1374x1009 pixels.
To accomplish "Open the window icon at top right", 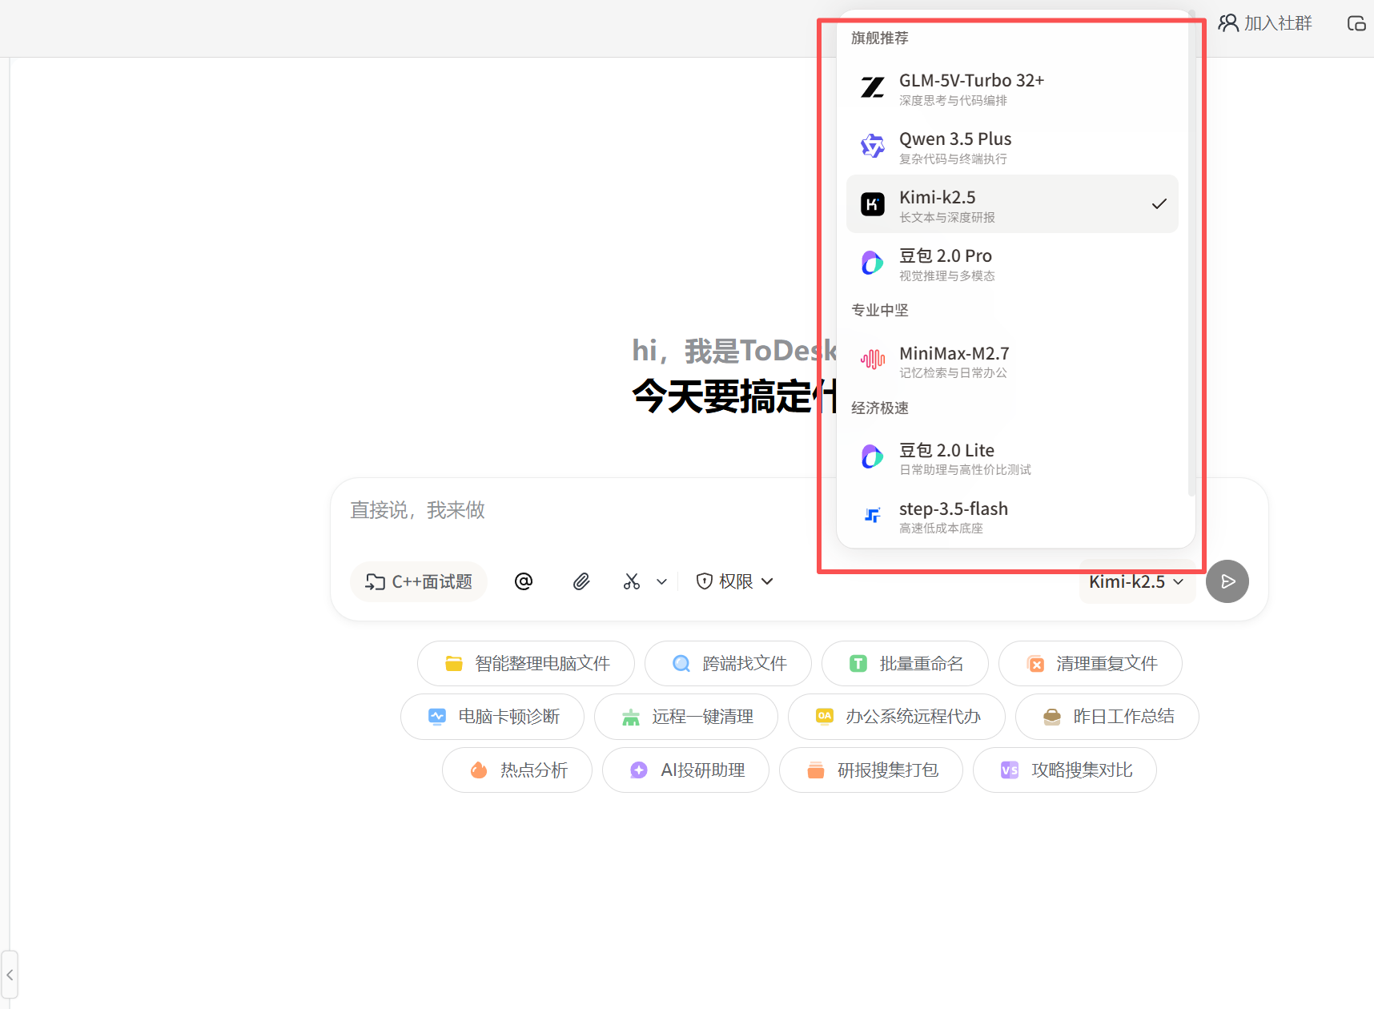I will [1356, 23].
